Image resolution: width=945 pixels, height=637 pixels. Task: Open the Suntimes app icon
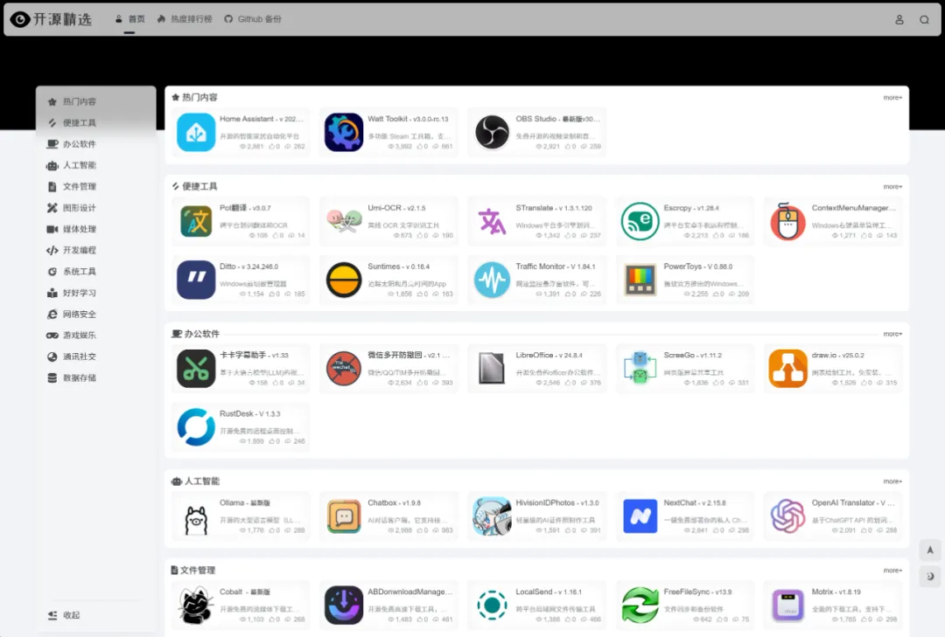[344, 280]
